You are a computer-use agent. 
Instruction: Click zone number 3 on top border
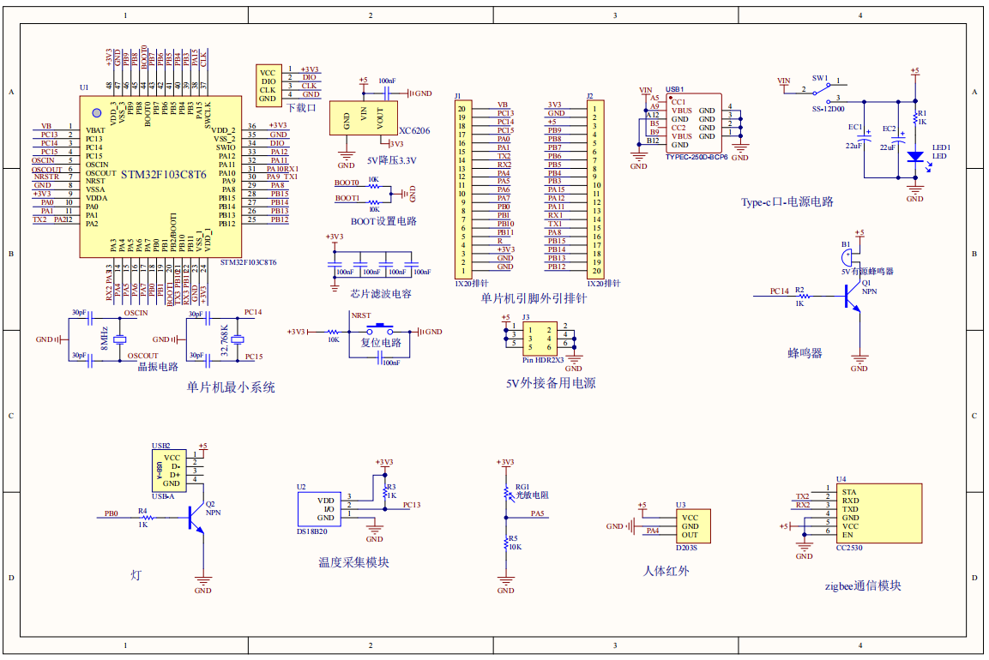click(x=614, y=14)
